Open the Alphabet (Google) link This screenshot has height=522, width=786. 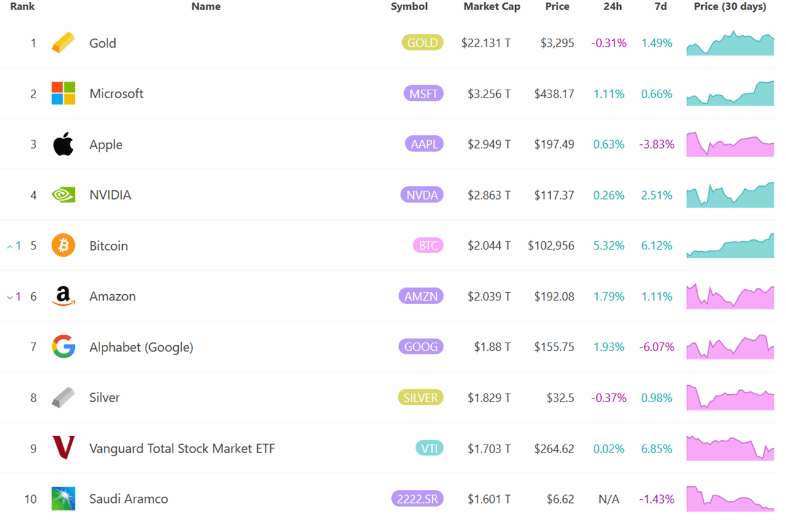141,347
